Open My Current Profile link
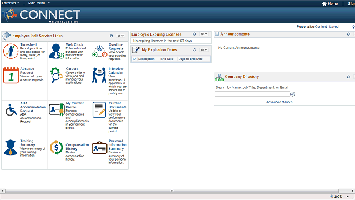 click(x=74, y=105)
